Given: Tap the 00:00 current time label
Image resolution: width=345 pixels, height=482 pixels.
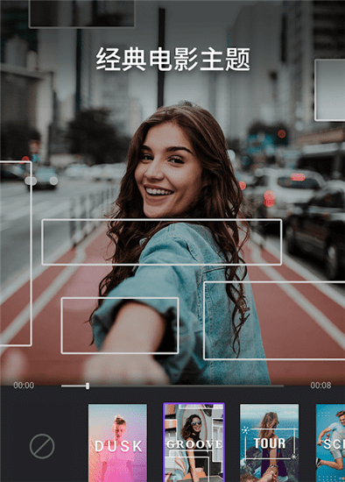Looking at the screenshot, I should (x=24, y=386).
